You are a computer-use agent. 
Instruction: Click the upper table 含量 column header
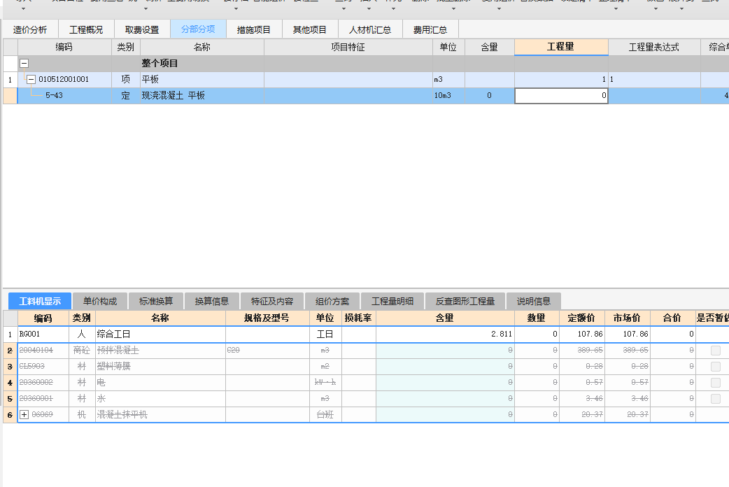489,47
